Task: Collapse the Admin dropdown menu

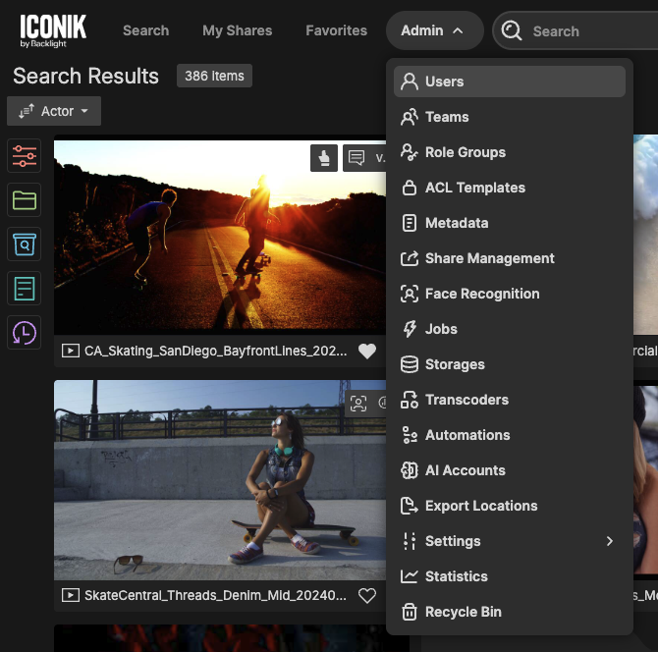Action: (x=432, y=30)
